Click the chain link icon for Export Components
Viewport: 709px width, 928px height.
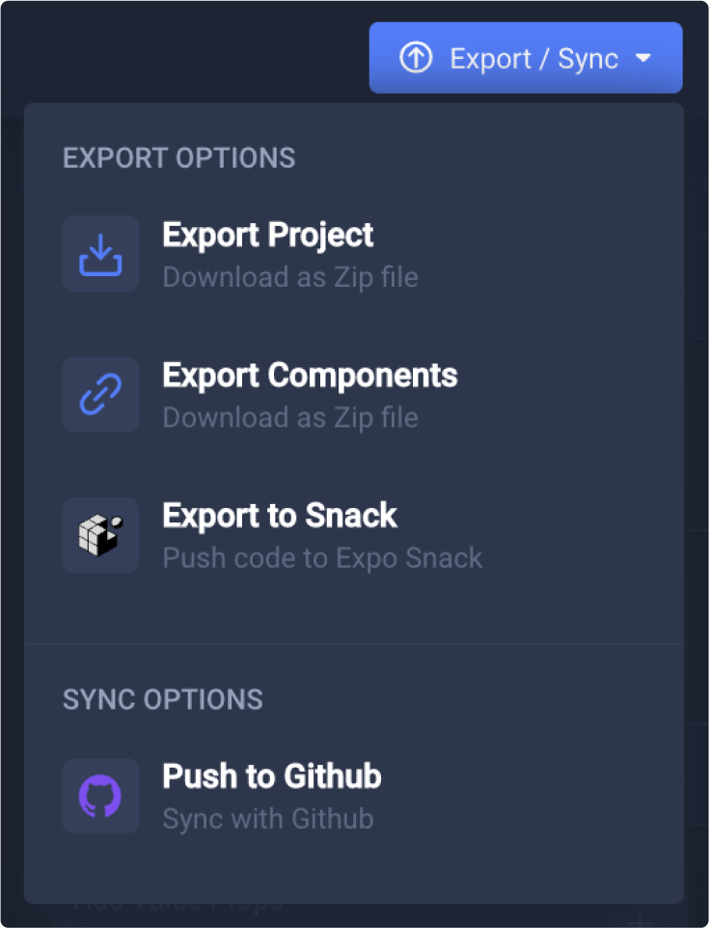pos(100,395)
